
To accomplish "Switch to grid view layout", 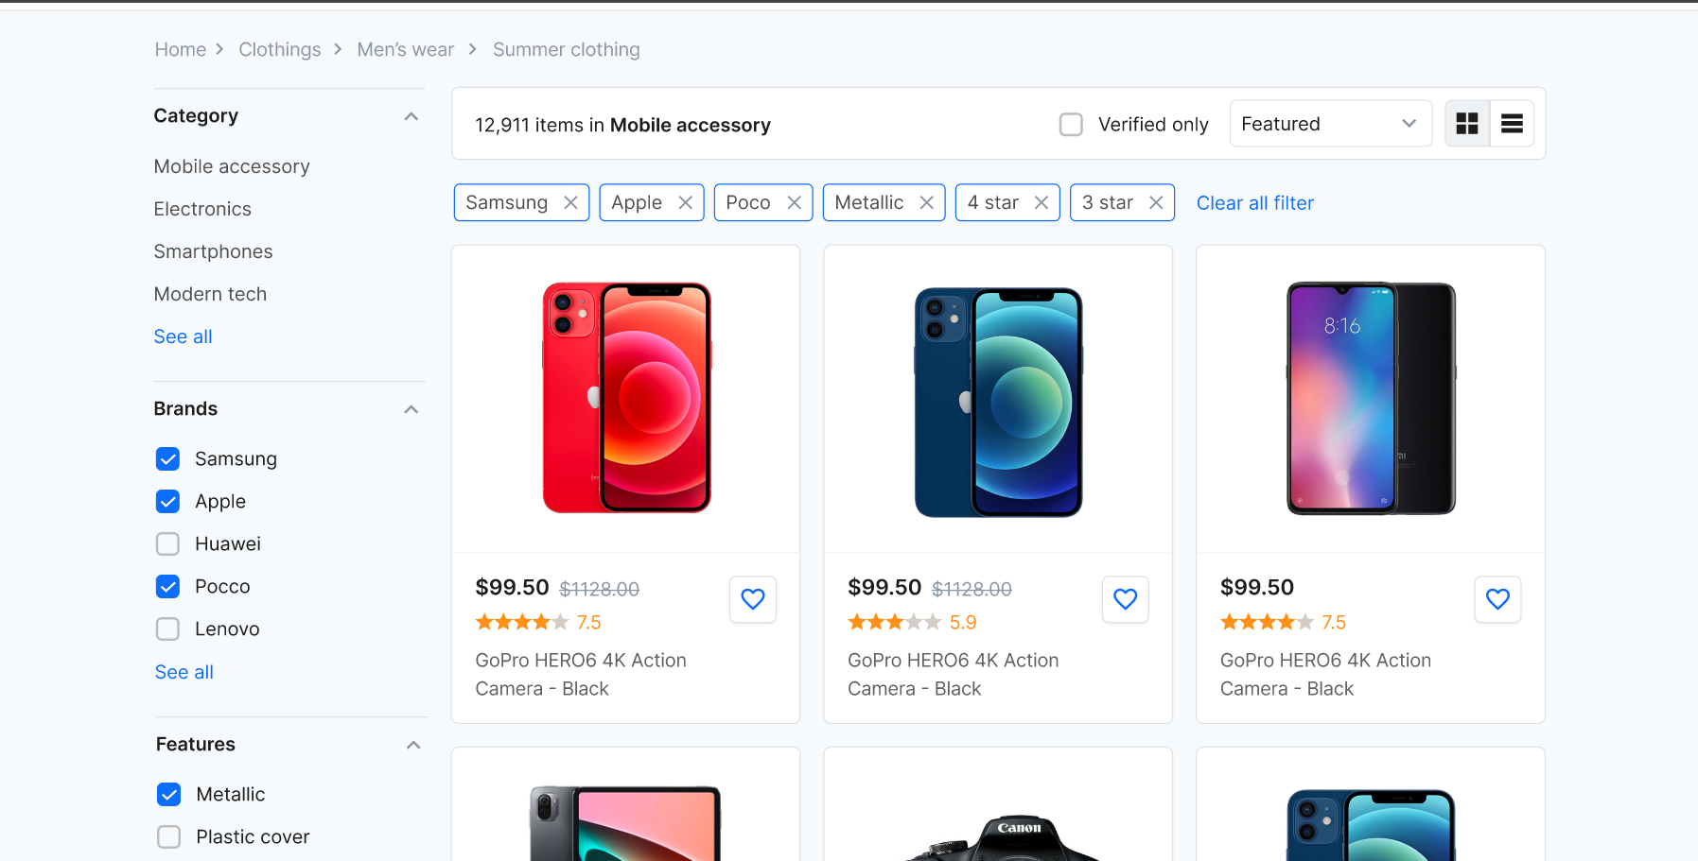I will (1467, 124).
